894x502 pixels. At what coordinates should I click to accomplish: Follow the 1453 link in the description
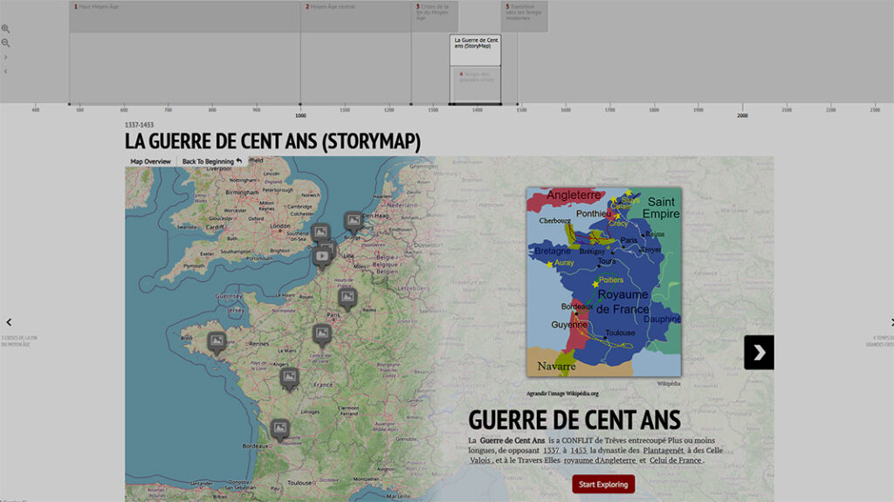coord(578,450)
